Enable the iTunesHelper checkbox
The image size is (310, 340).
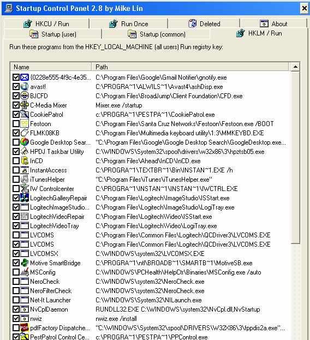(x=16, y=180)
